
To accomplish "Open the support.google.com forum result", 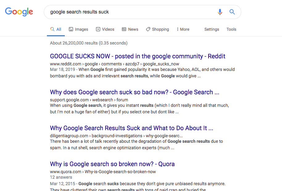I will 134,92.
